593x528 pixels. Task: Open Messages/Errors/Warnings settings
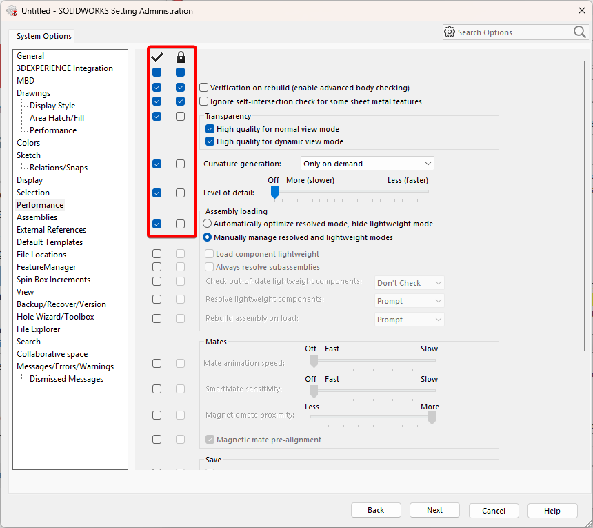click(x=65, y=366)
